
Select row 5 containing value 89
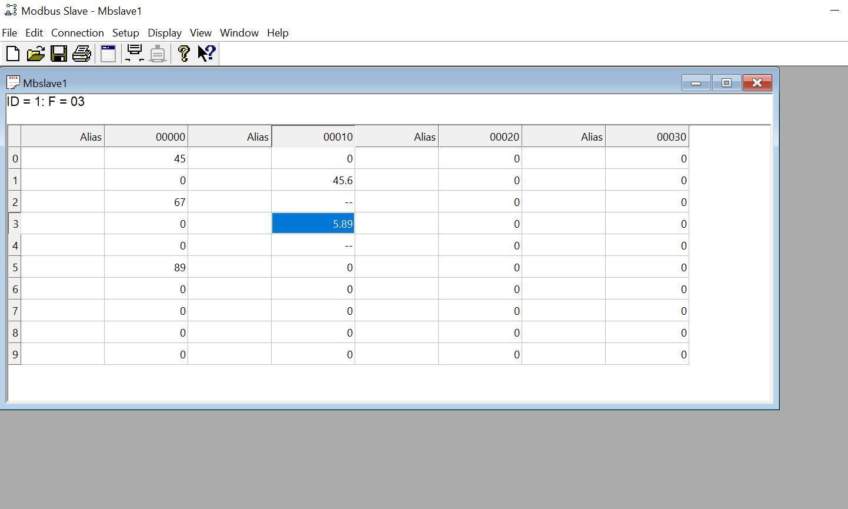(x=145, y=267)
